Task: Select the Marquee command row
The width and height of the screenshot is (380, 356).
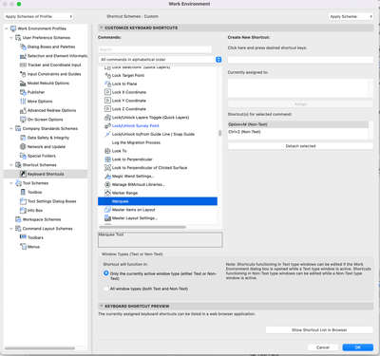Action: [158, 201]
